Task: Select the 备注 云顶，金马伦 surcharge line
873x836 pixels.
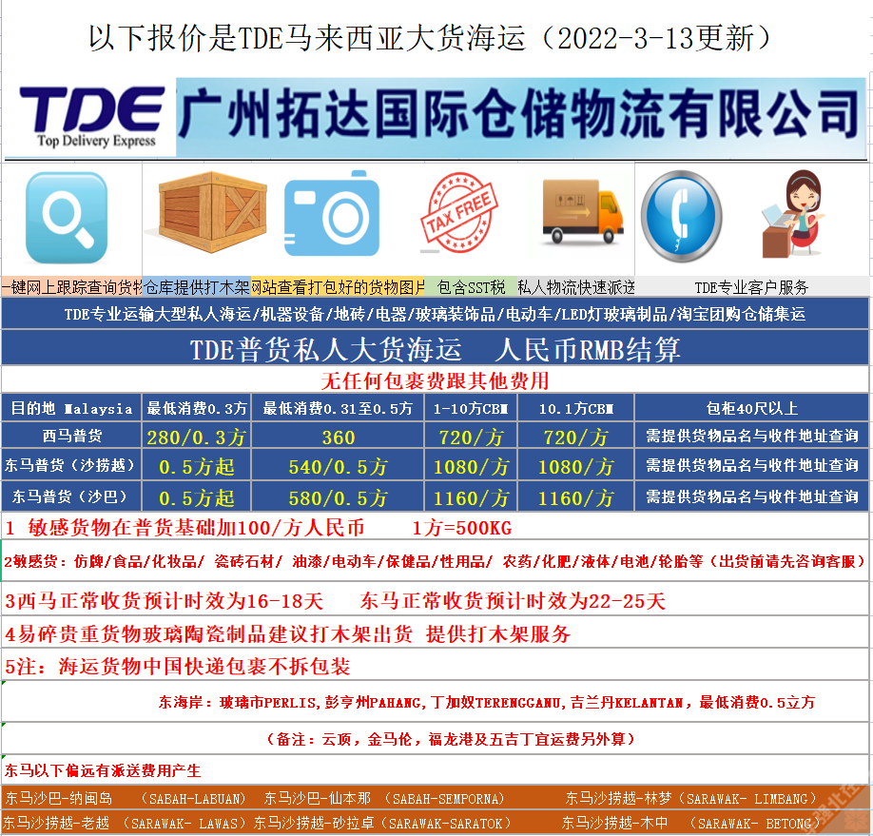Action: pos(451,739)
